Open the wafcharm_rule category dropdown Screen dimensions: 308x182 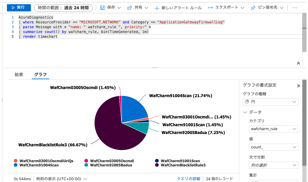[x=273, y=129]
